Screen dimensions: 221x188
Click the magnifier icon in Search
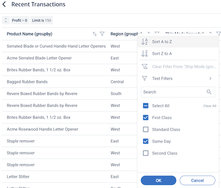point(209,92)
